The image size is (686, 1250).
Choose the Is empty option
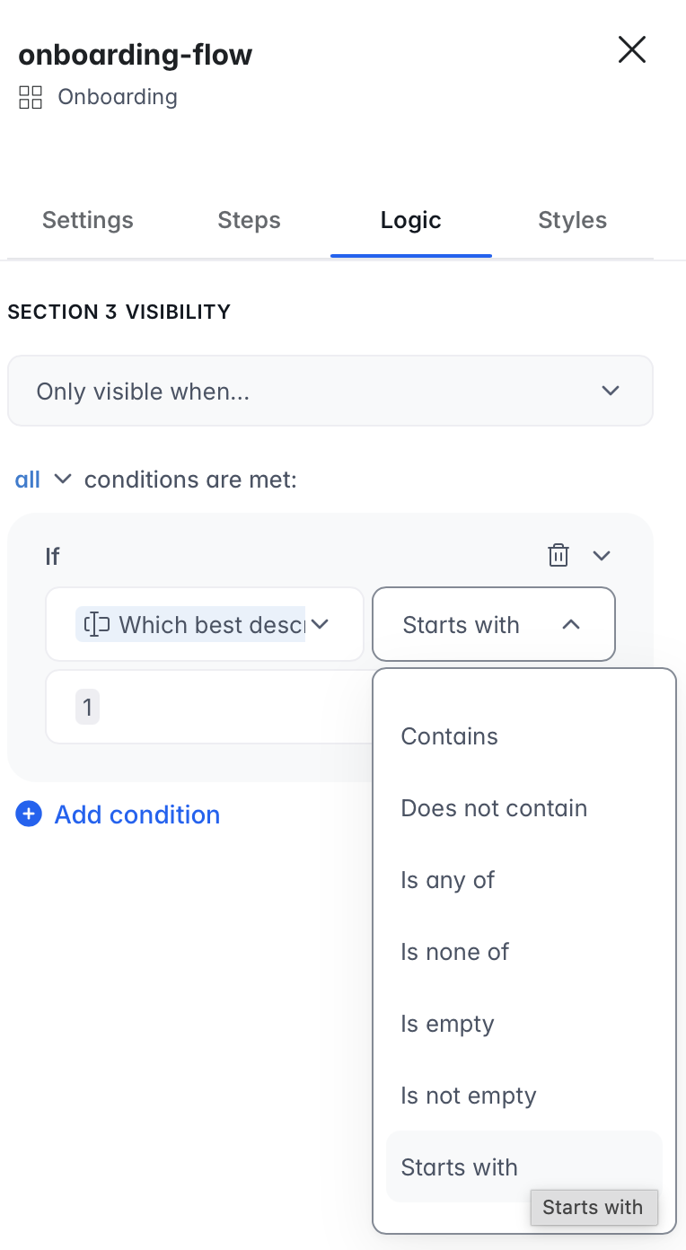click(x=448, y=1024)
